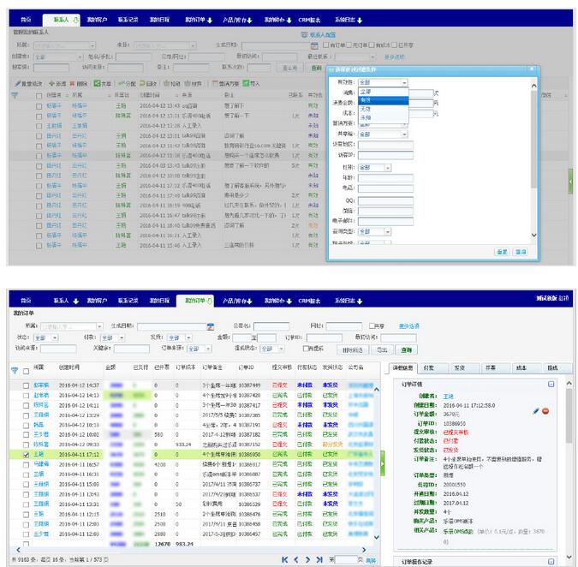Click the red X 删除 toolbar item
Image resolution: width=578 pixels, height=567 pixels.
click(x=79, y=84)
